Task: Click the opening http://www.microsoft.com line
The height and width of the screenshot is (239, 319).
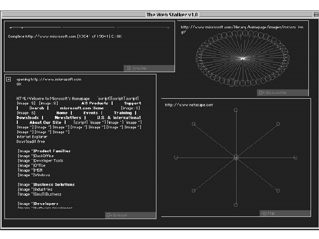Action: point(49,79)
